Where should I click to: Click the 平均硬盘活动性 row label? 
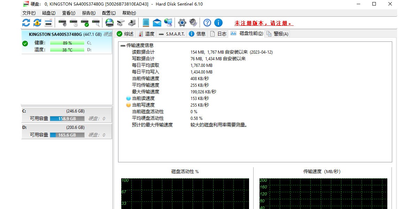[148, 118]
